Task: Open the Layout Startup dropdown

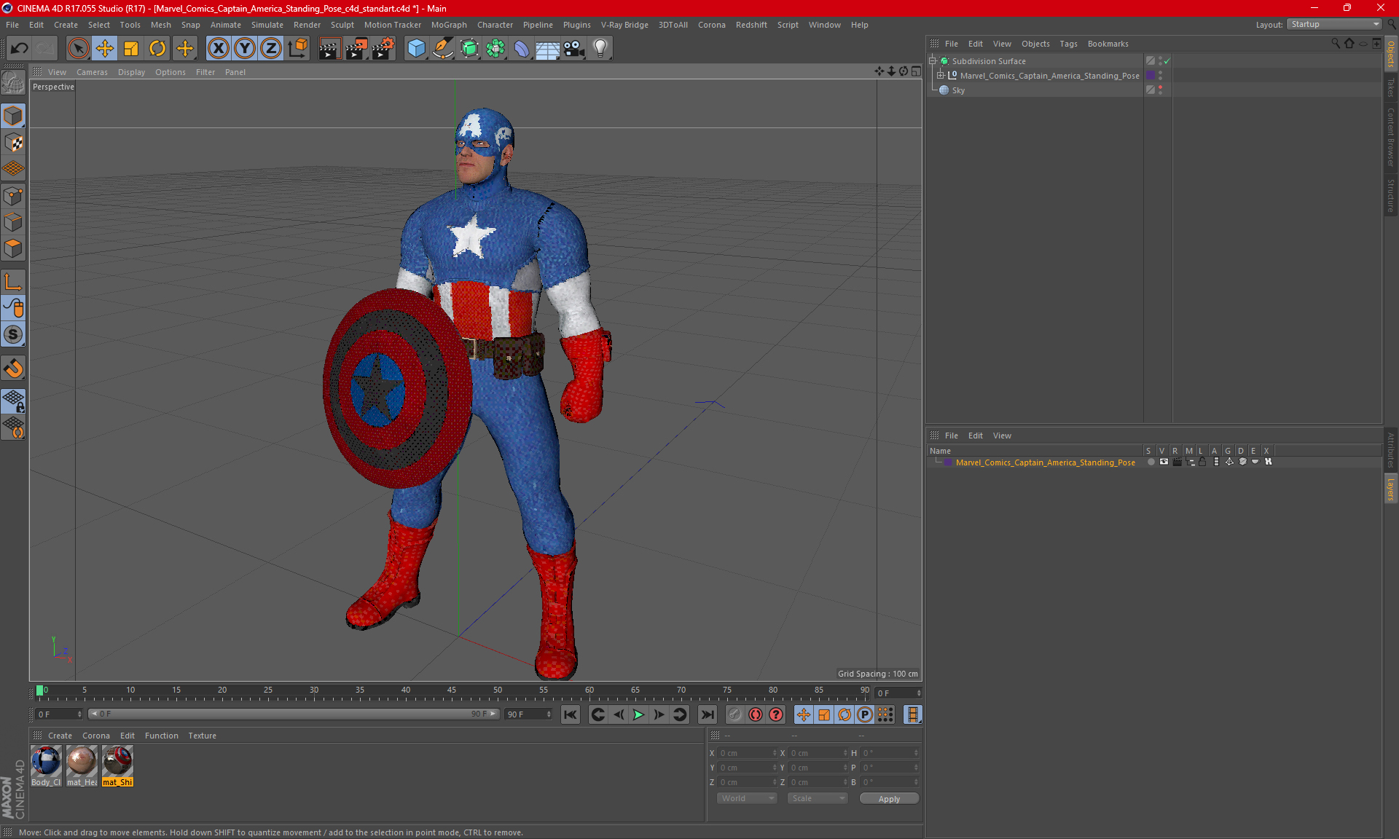Action: (x=1334, y=24)
